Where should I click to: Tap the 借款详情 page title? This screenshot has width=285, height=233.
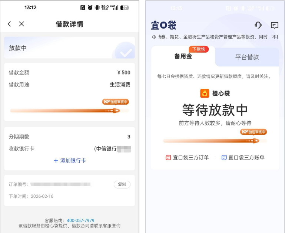(x=69, y=24)
